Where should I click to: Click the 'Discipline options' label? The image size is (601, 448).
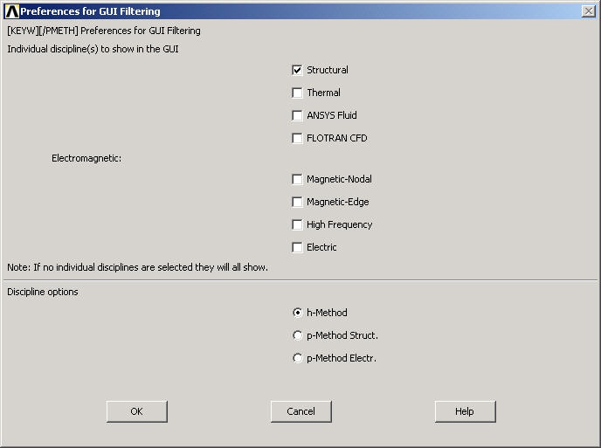point(43,292)
